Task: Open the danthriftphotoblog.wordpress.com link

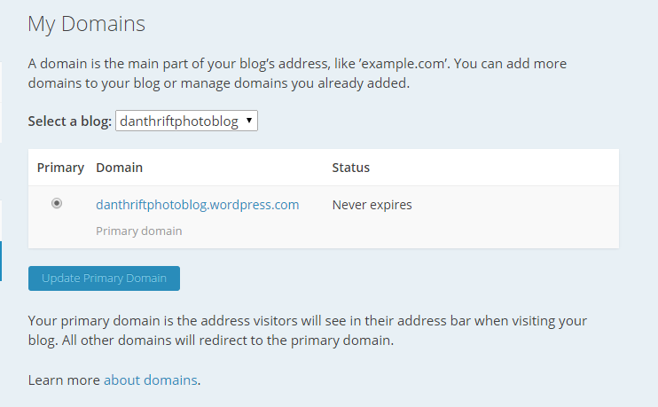Action: [197, 205]
